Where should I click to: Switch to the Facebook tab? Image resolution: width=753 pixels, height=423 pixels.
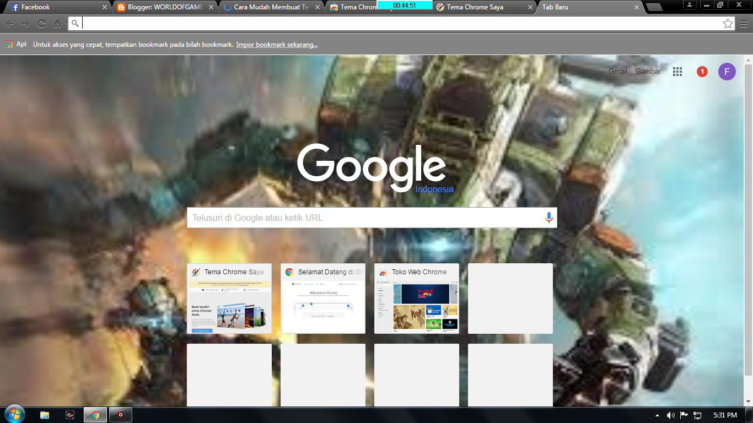[58, 7]
